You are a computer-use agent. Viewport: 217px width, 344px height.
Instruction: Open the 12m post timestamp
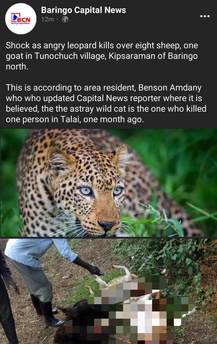47,19
